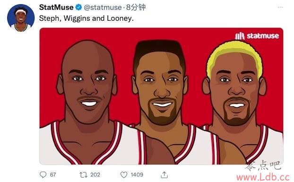Click the www.Ldb.cc watermark
This screenshot has height=182, width=294.
coord(263,177)
